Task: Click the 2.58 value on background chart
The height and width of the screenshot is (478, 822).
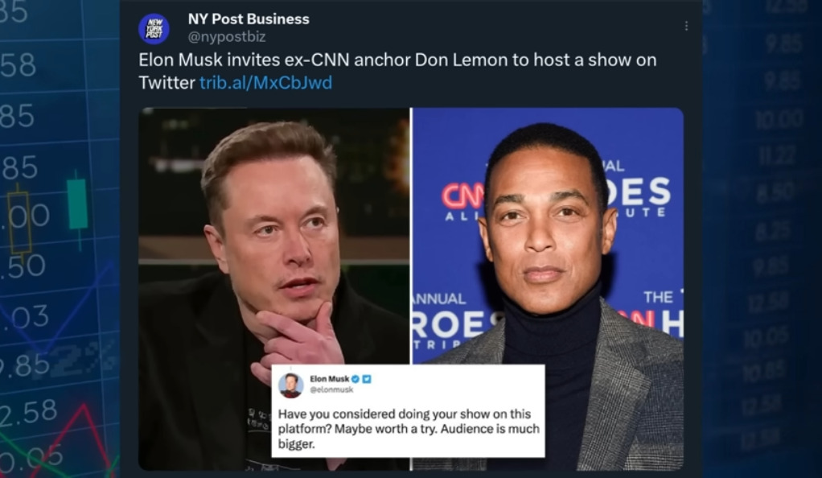Action: (x=28, y=412)
